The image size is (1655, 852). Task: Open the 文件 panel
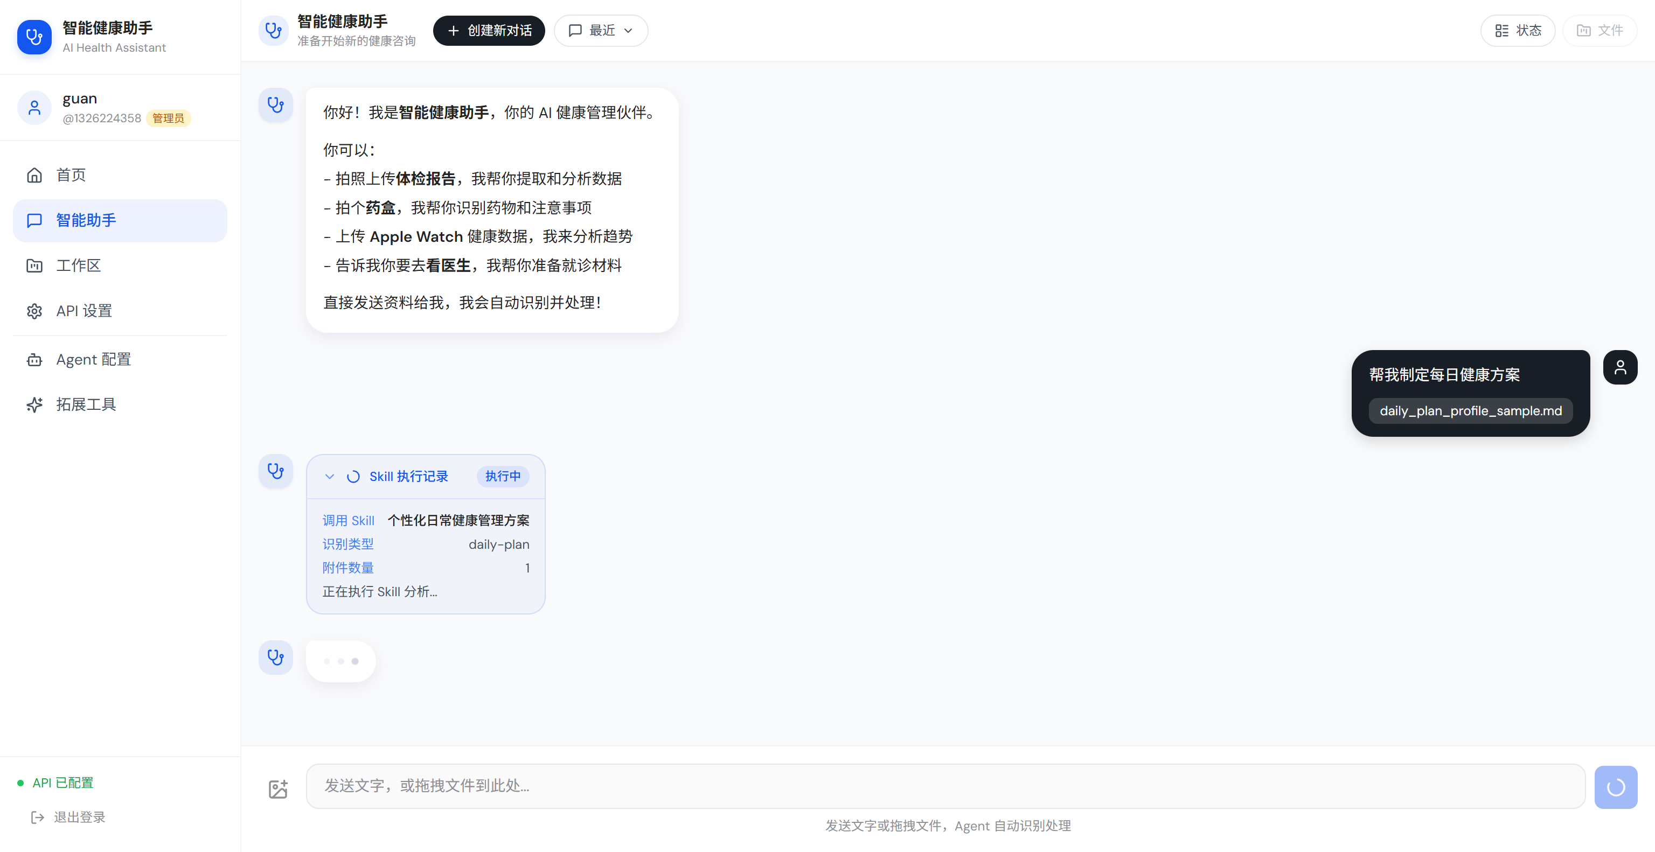coord(1599,31)
